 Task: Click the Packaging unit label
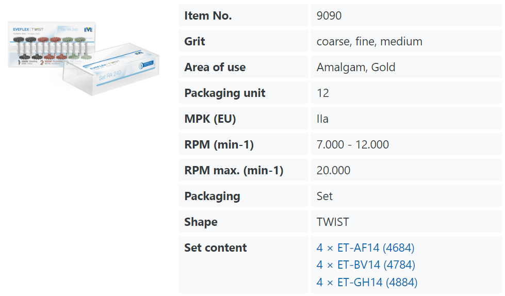coord(225,93)
